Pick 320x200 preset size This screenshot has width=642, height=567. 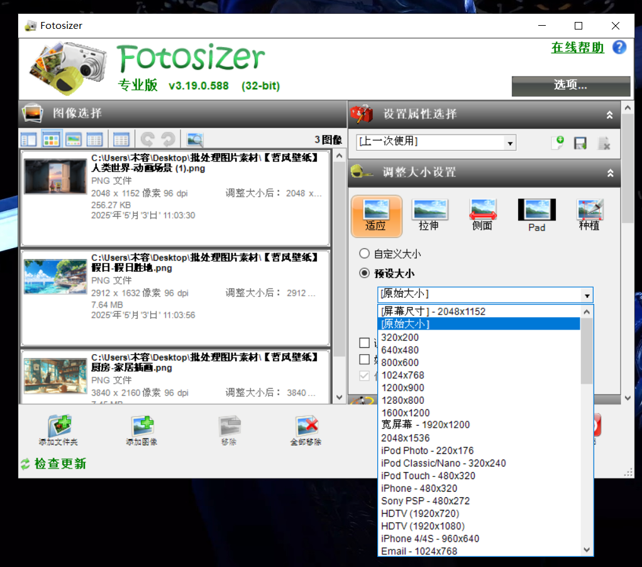click(x=479, y=337)
